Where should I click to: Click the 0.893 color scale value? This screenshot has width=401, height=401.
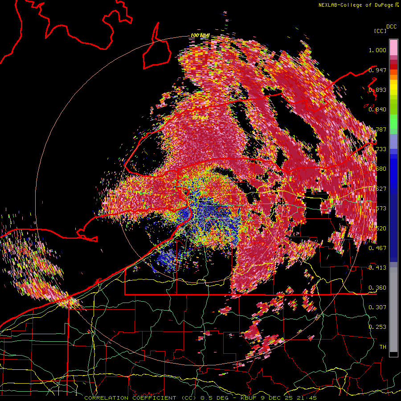point(377,90)
